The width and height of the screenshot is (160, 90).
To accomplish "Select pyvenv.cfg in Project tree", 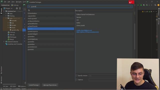I will coord(15,30).
